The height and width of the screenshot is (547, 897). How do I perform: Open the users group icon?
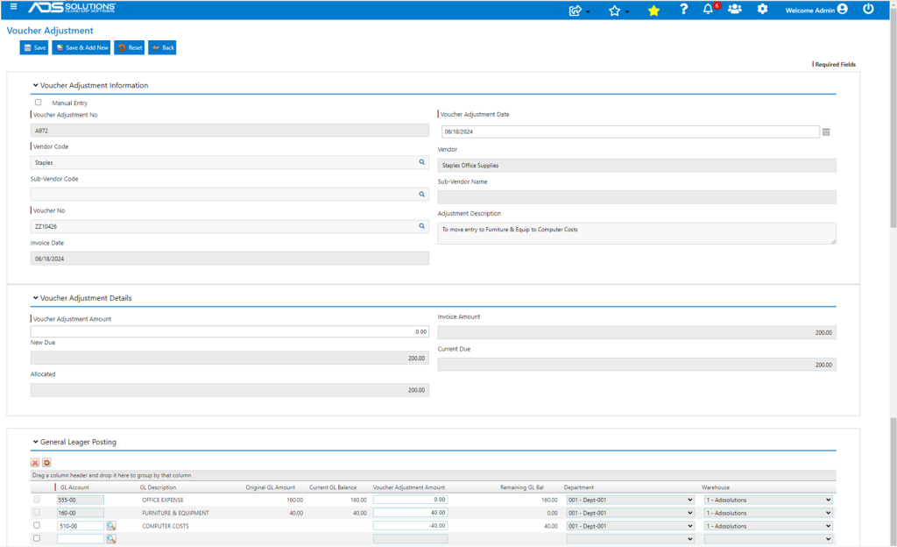click(735, 9)
